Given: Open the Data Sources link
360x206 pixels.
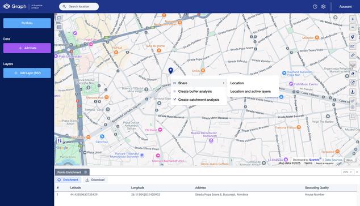Looking at the screenshot, I should 333,160.
